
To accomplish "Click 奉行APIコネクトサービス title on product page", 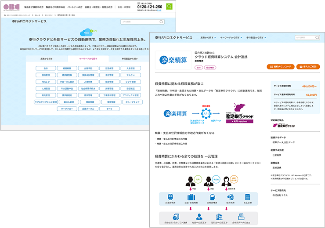I will [173, 37].
